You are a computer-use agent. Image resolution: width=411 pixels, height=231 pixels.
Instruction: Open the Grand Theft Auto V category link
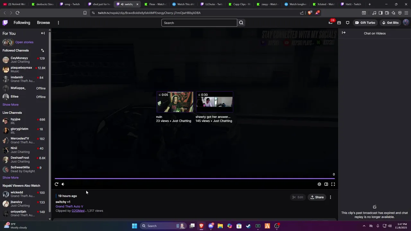coord(69,207)
